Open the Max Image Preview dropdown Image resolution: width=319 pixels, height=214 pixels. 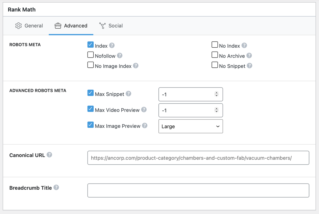pyautogui.click(x=191, y=126)
